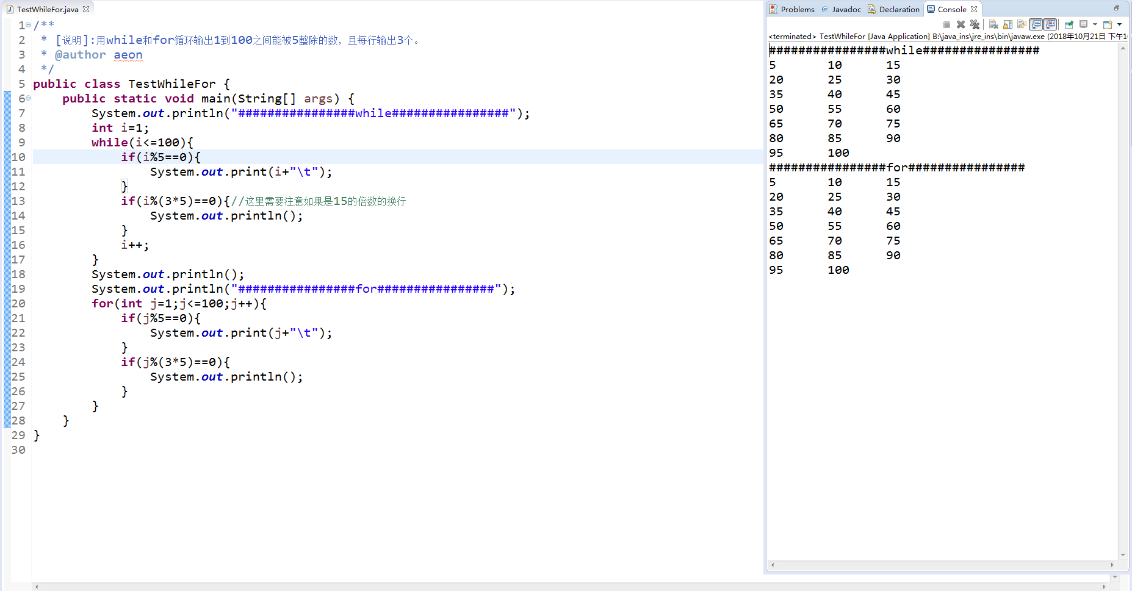Click the Display Selected Console icon

click(x=1083, y=24)
